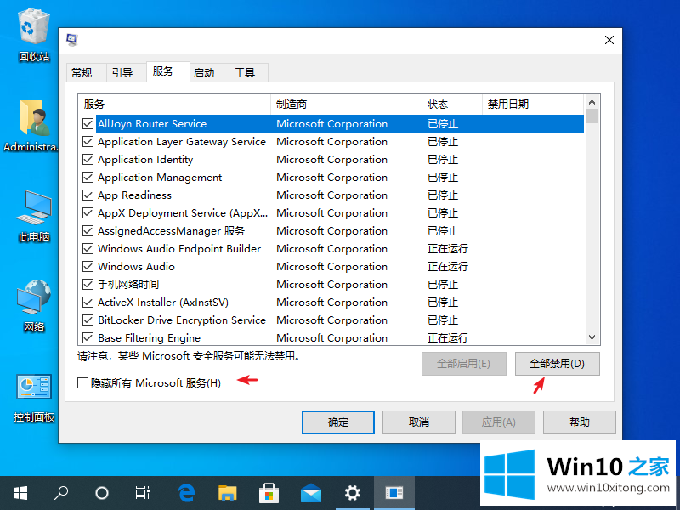Screen dimensions: 680x510
Task: Switch to the 工具 tab
Action: 248,72
